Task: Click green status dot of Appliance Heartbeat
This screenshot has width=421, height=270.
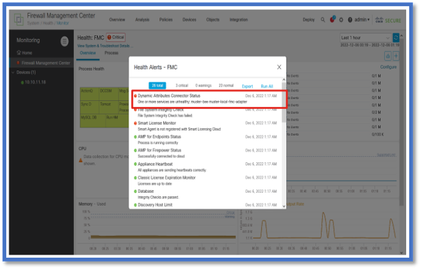Action: [136, 164]
